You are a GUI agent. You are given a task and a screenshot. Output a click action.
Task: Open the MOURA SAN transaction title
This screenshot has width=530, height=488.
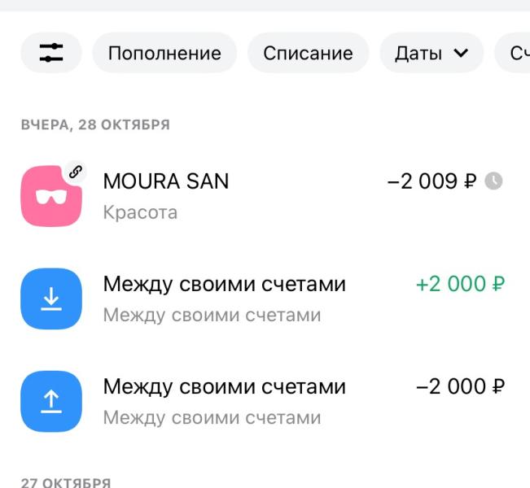coord(166,181)
